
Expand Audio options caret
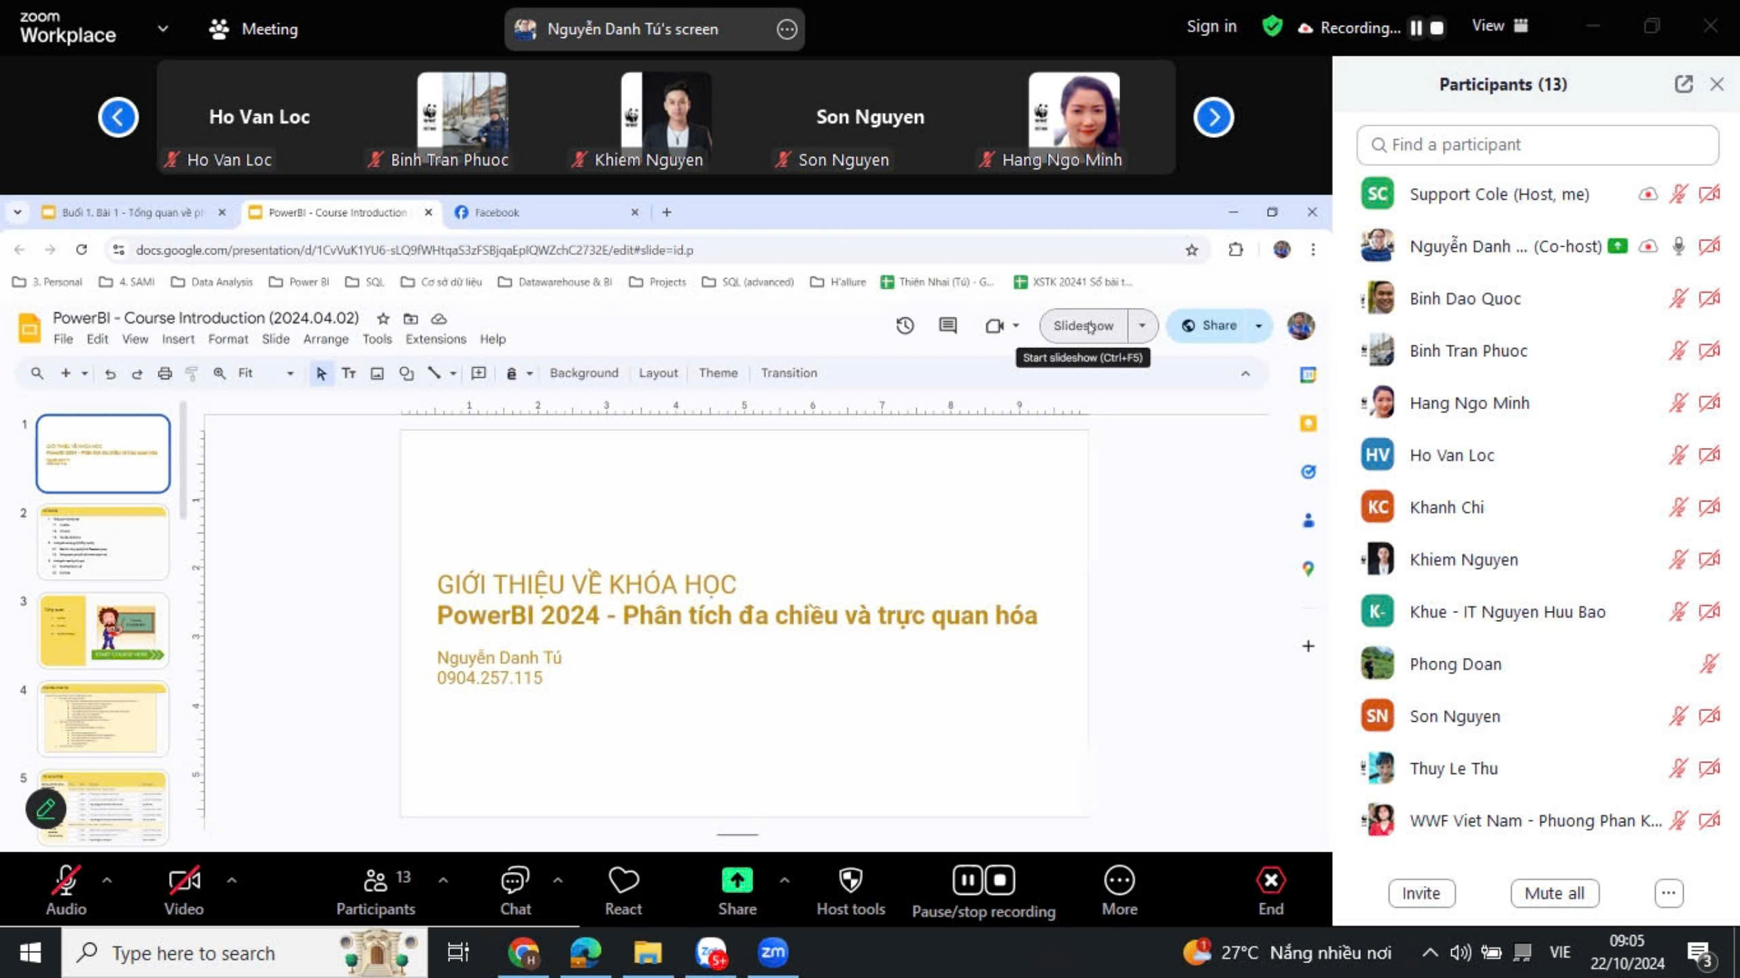click(107, 880)
